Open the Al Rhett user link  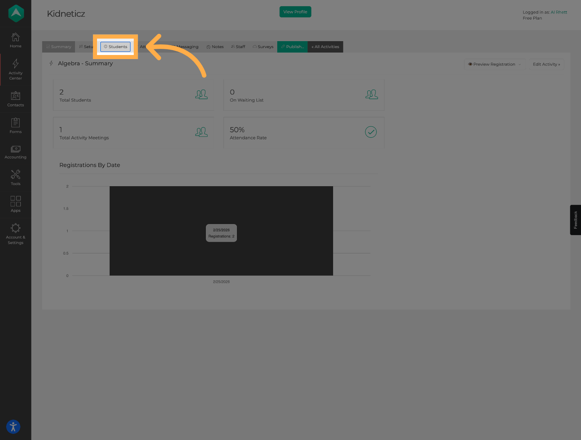[x=559, y=12]
